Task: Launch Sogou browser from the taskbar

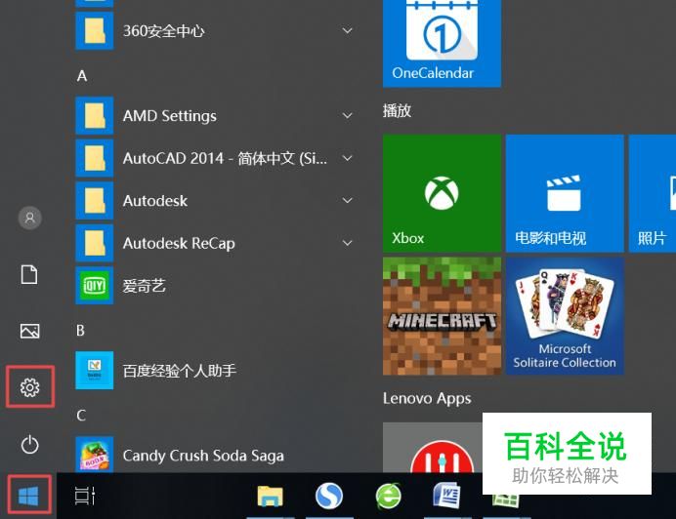Action: coord(329,497)
